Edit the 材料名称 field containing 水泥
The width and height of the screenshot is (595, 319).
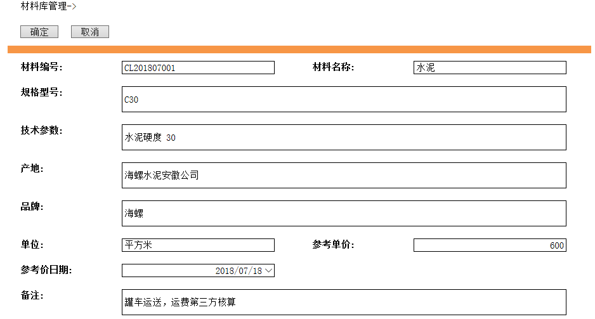[x=490, y=67]
